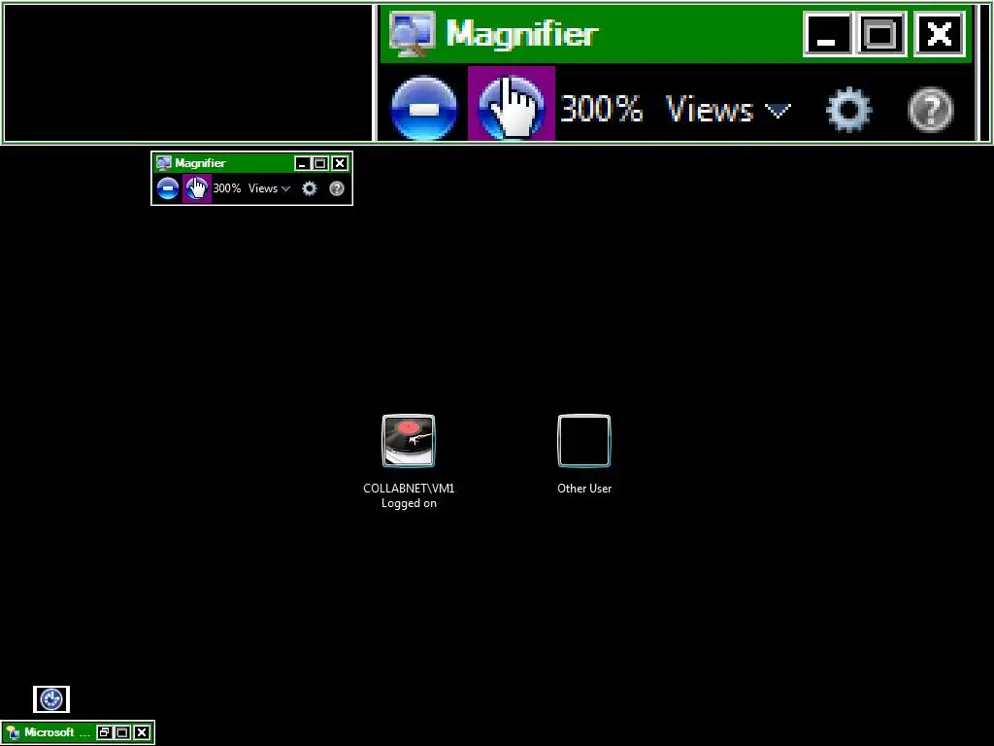Open the Ease of Access button
The image size is (994, 746).
[51, 699]
